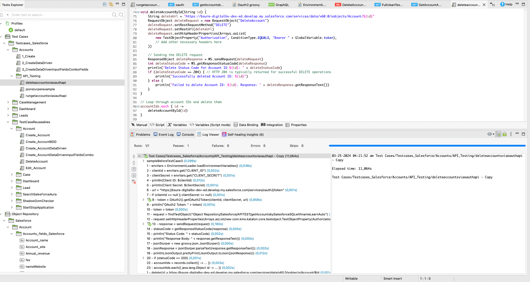Click the previous failure up-arrow icon
The height and width of the screenshot is (282, 530).
coord(134,169)
